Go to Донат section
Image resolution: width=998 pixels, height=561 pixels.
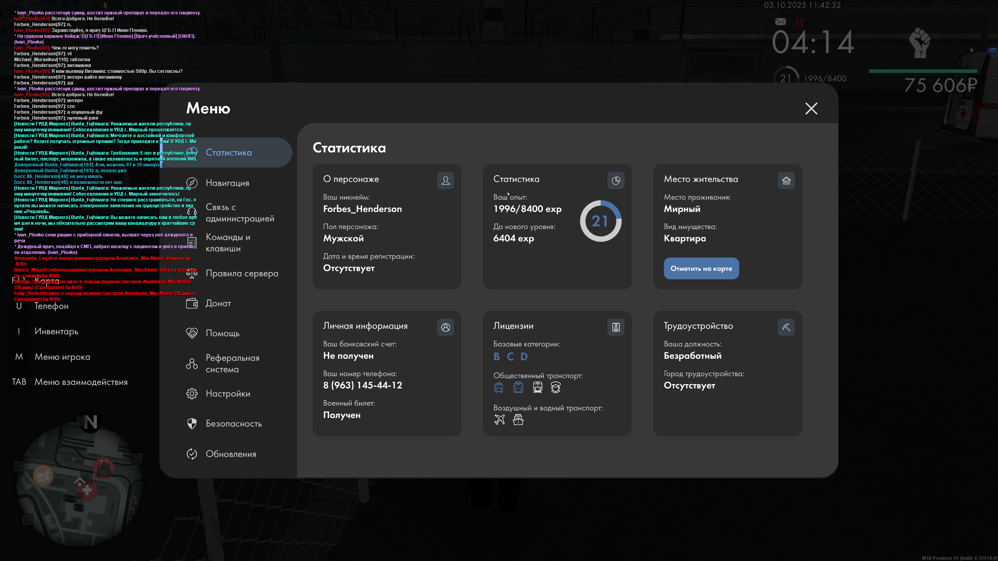(x=218, y=303)
